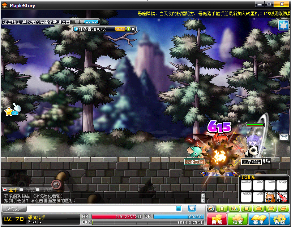
Task: Click the chat log scroll down arrow
Action: pos(204,200)
